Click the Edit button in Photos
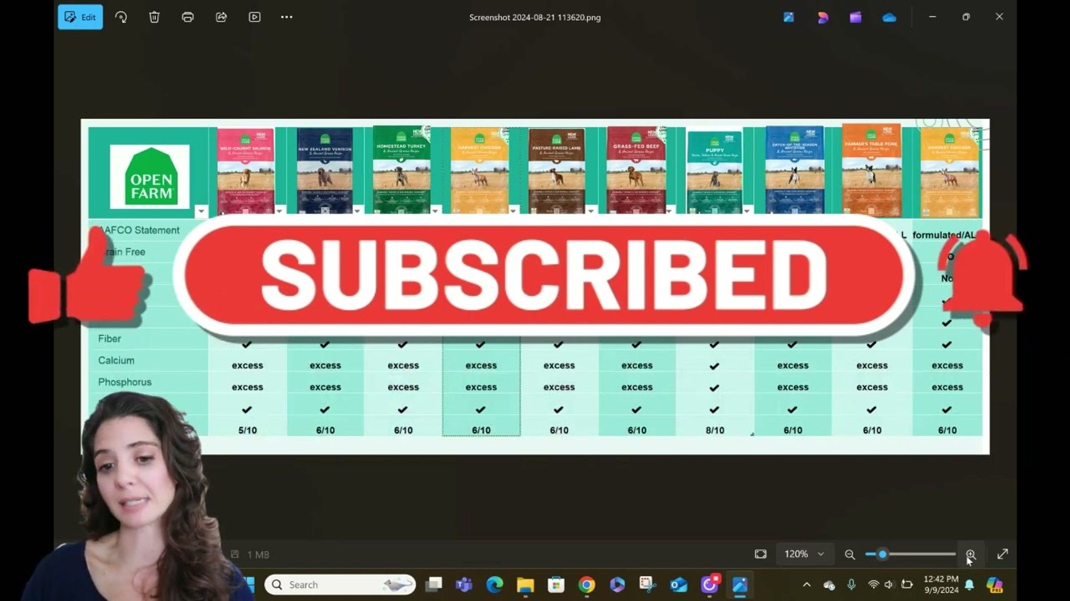This screenshot has height=601, width=1070. pos(80,17)
